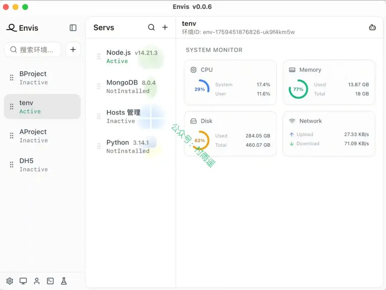This screenshot has height=290, width=386.
Task: Open the robot assistant icon
Action: pyautogui.click(x=372, y=27)
